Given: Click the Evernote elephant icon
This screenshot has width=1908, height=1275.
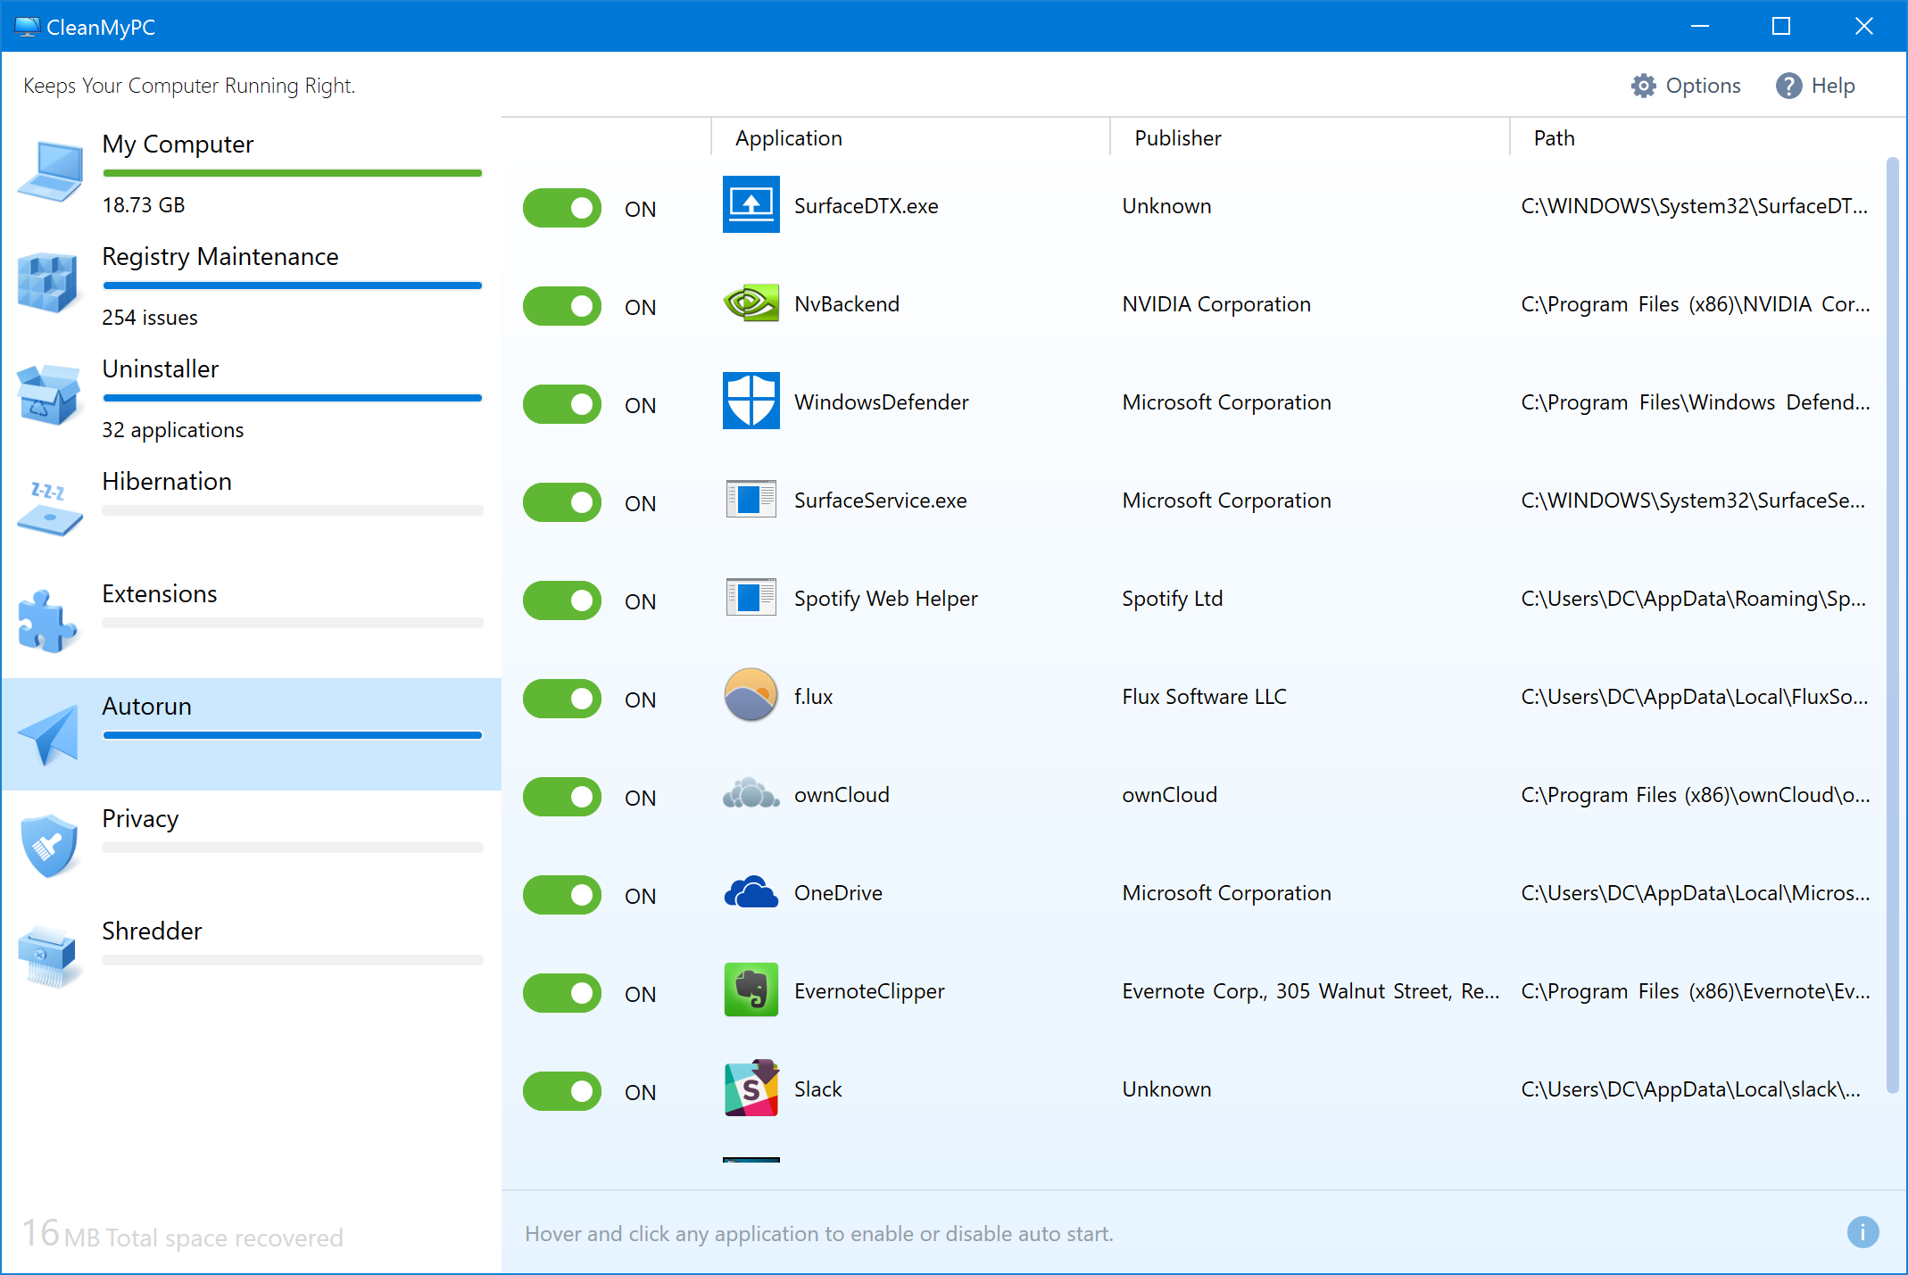Looking at the screenshot, I should click(x=751, y=990).
